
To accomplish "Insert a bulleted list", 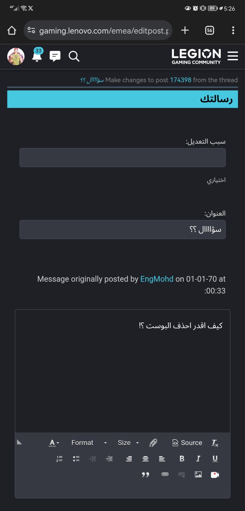I will 76,459.
